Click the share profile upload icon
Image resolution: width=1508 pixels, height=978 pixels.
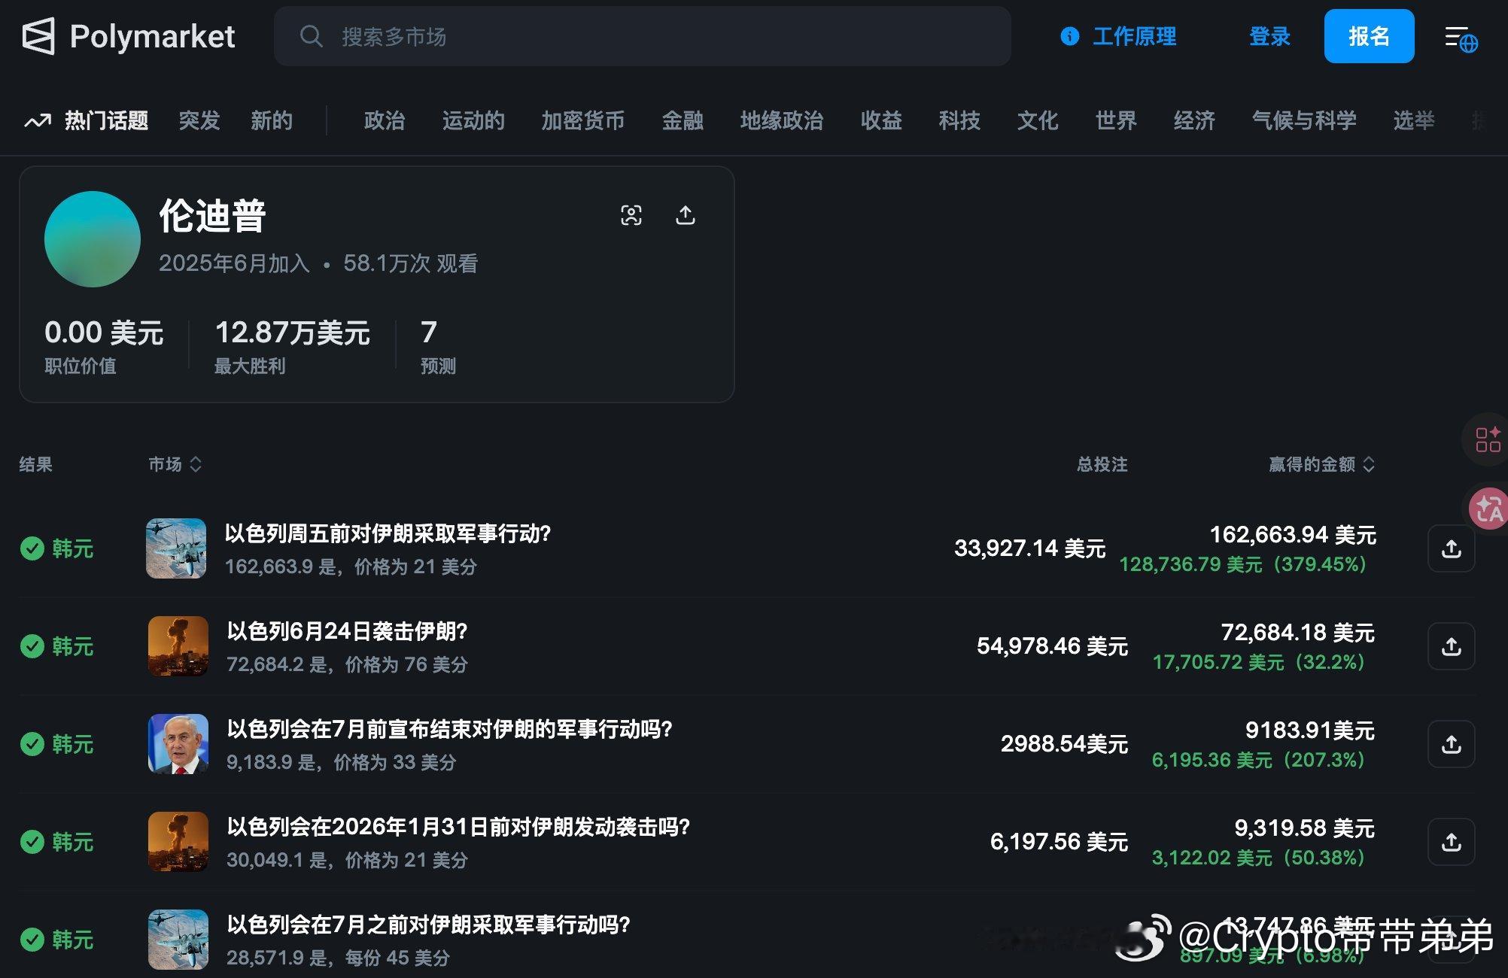(685, 215)
